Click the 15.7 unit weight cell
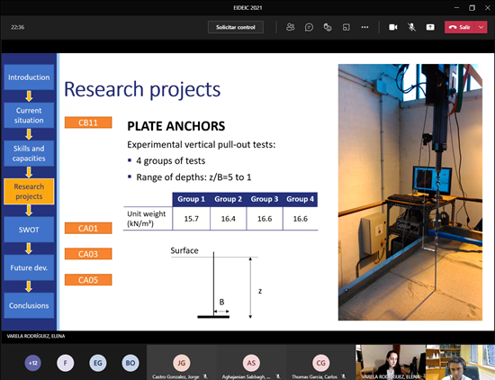495x380 pixels. click(192, 219)
